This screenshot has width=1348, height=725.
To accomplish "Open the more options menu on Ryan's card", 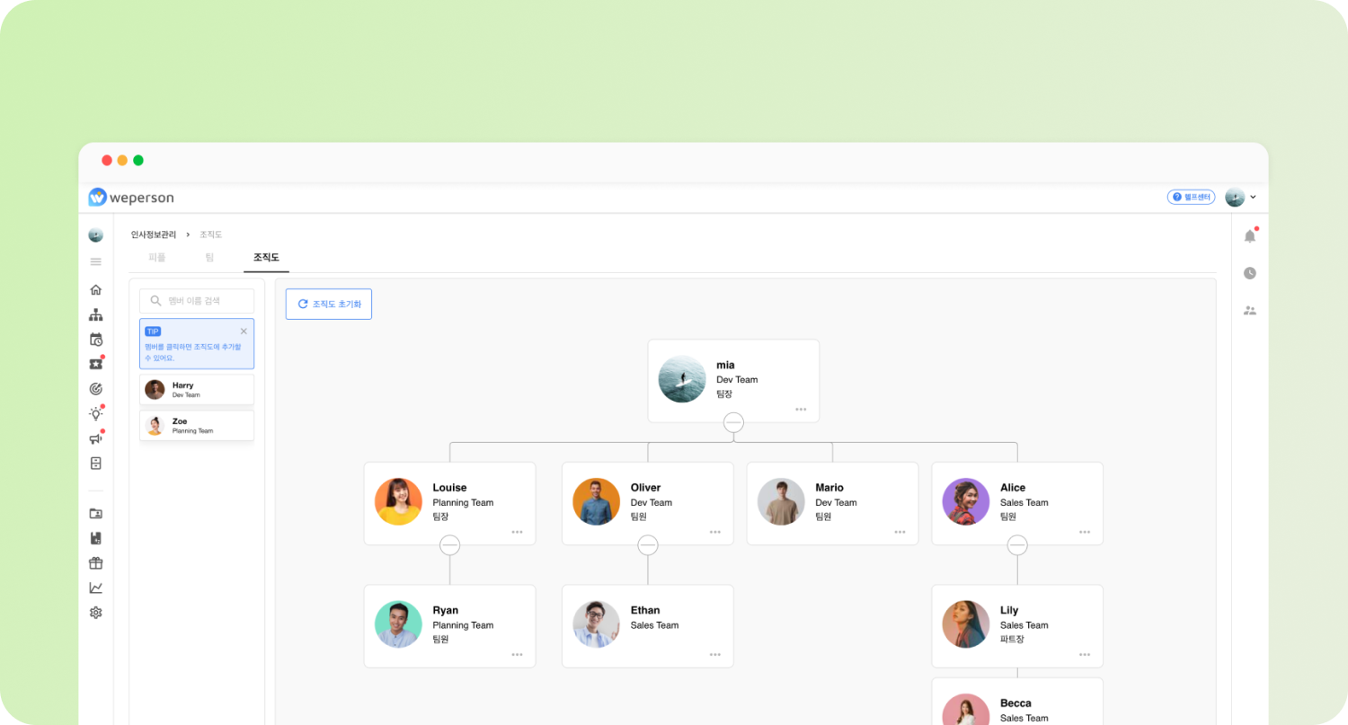I will (x=517, y=655).
